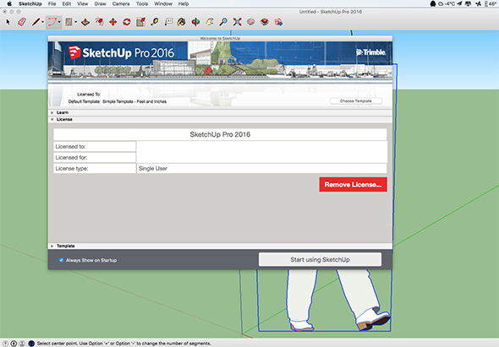
Task: Click the 'Licensed for:' label cell
Action: pyautogui.click(x=95, y=157)
